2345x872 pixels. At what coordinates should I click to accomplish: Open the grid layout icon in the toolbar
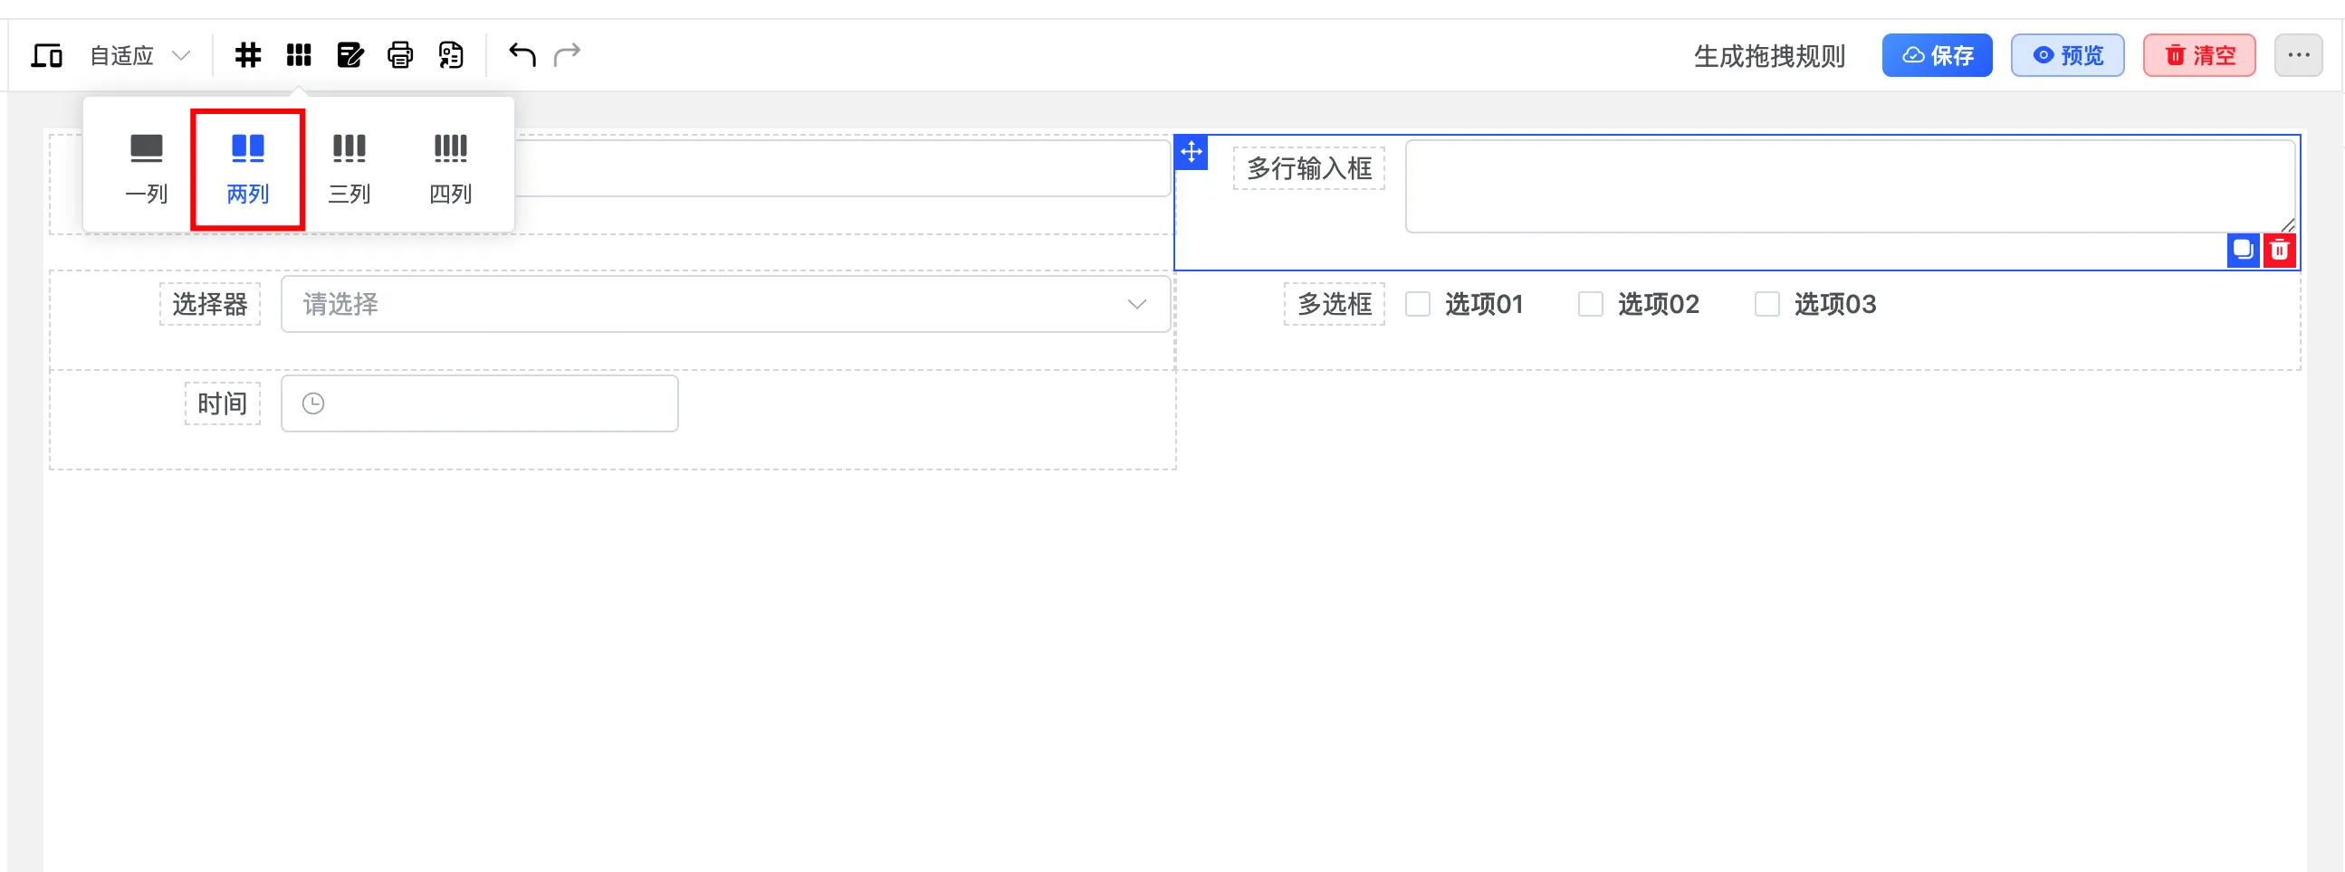[x=247, y=54]
